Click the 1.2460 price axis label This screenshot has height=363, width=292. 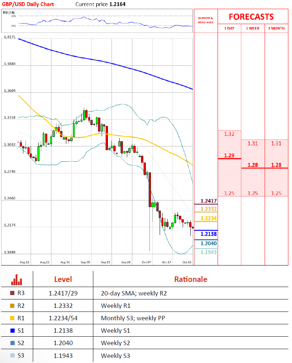tap(10, 198)
